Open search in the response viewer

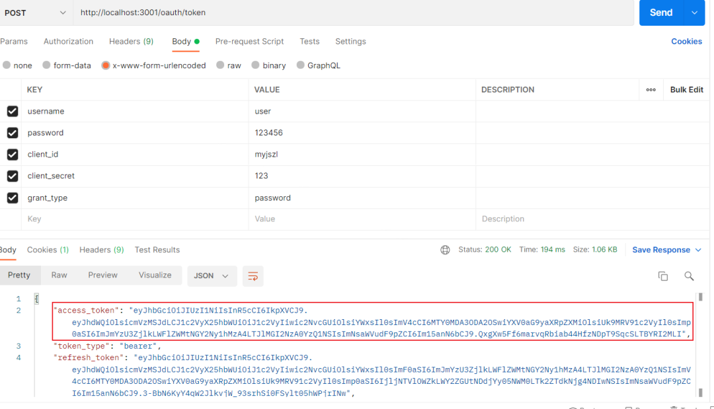[x=690, y=276]
